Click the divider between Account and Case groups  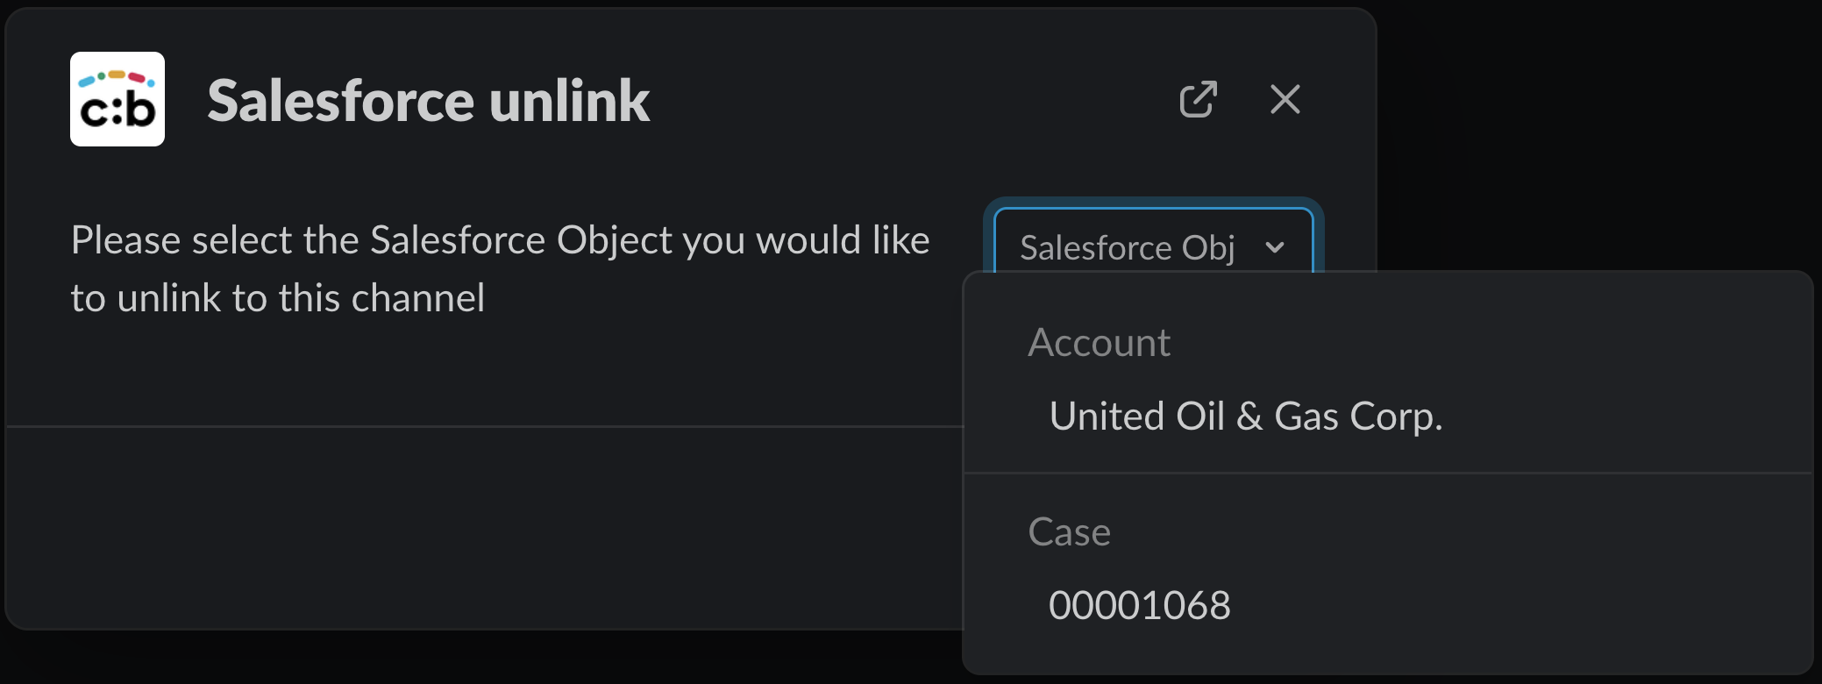(1387, 474)
